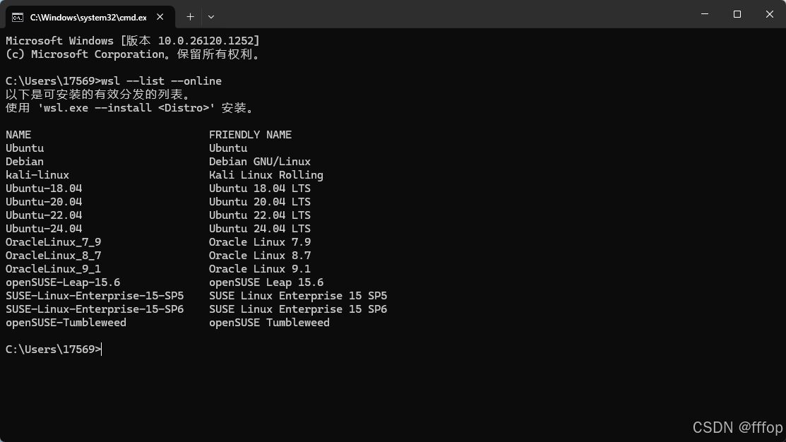Close the cmd.exe tab with its X
The width and height of the screenshot is (786, 442).
tap(160, 16)
